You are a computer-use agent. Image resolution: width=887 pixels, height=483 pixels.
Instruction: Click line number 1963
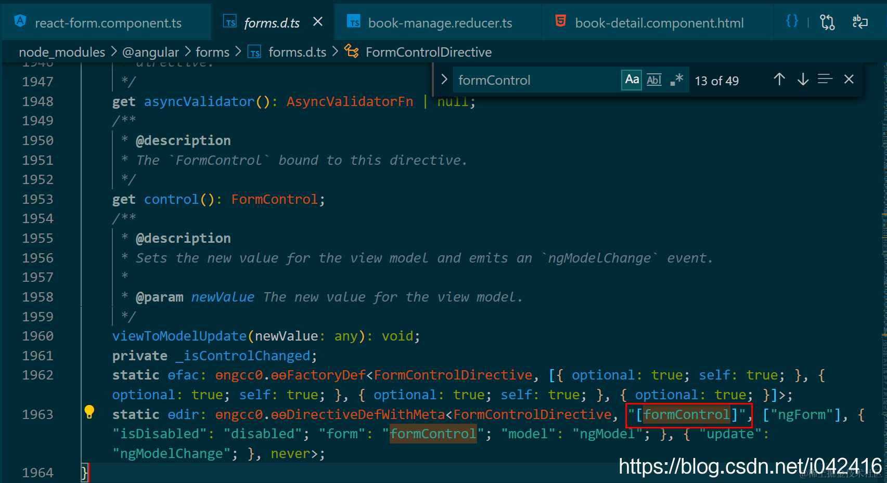click(37, 414)
